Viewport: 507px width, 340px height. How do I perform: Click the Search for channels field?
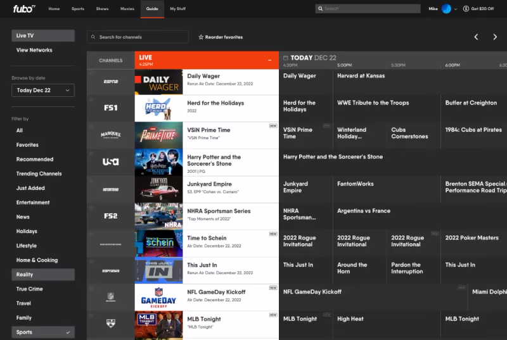click(138, 37)
